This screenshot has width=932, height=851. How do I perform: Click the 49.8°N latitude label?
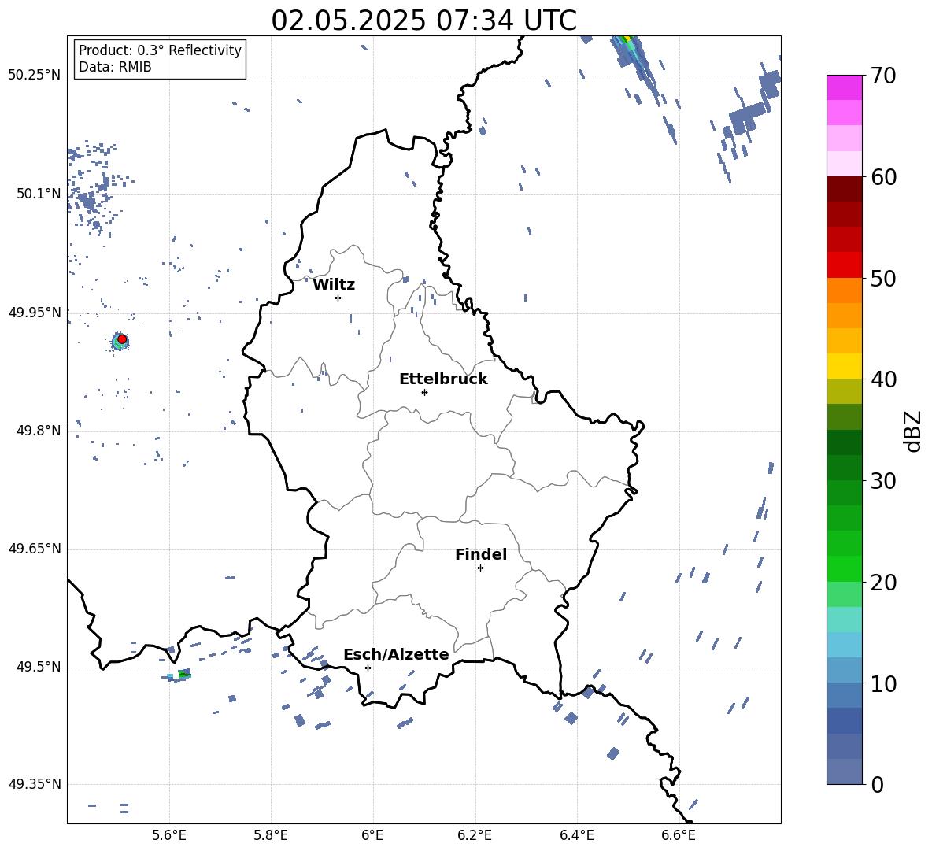point(39,431)
